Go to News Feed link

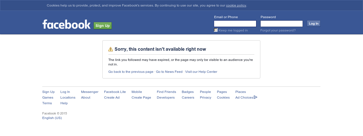click(169, 72)
